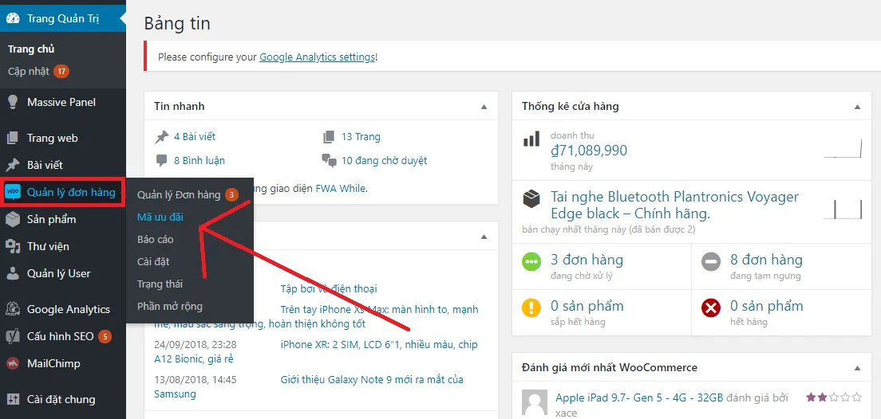881x419 pixels.
Task: Collapse the Thống kê cửa hàng widget
Action: tap(857, 107)
